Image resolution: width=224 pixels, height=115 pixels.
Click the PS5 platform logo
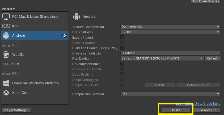click(6, 45)
